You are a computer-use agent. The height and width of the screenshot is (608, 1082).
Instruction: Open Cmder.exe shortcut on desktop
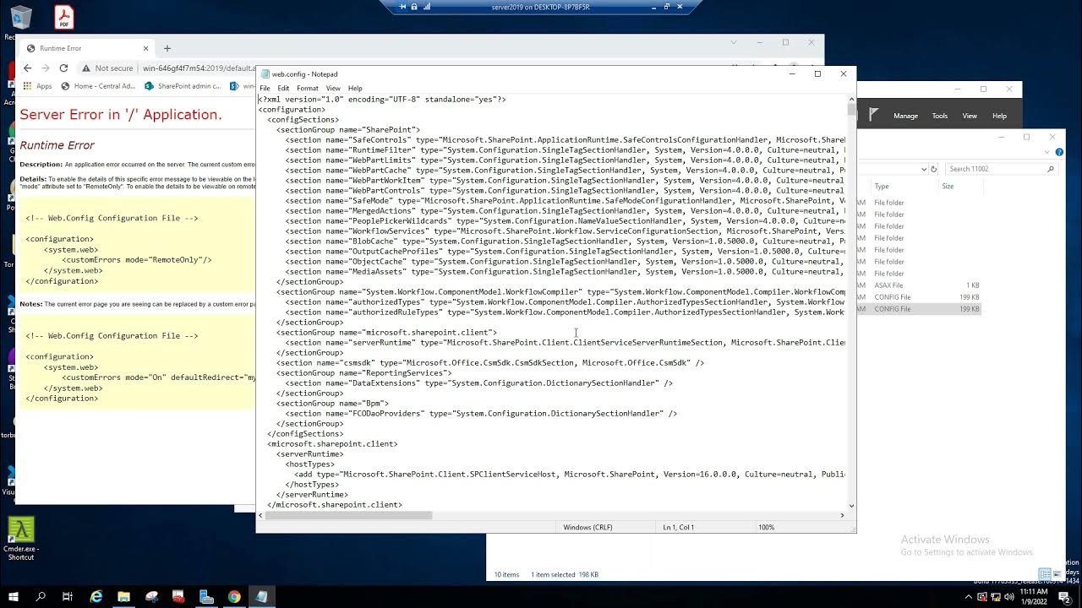click(20, 539)
